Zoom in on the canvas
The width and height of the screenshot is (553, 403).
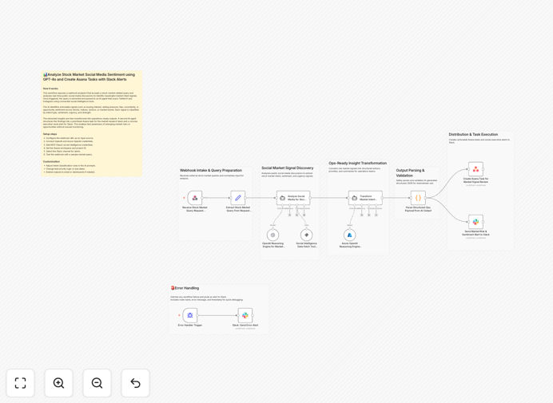[58, 383]
